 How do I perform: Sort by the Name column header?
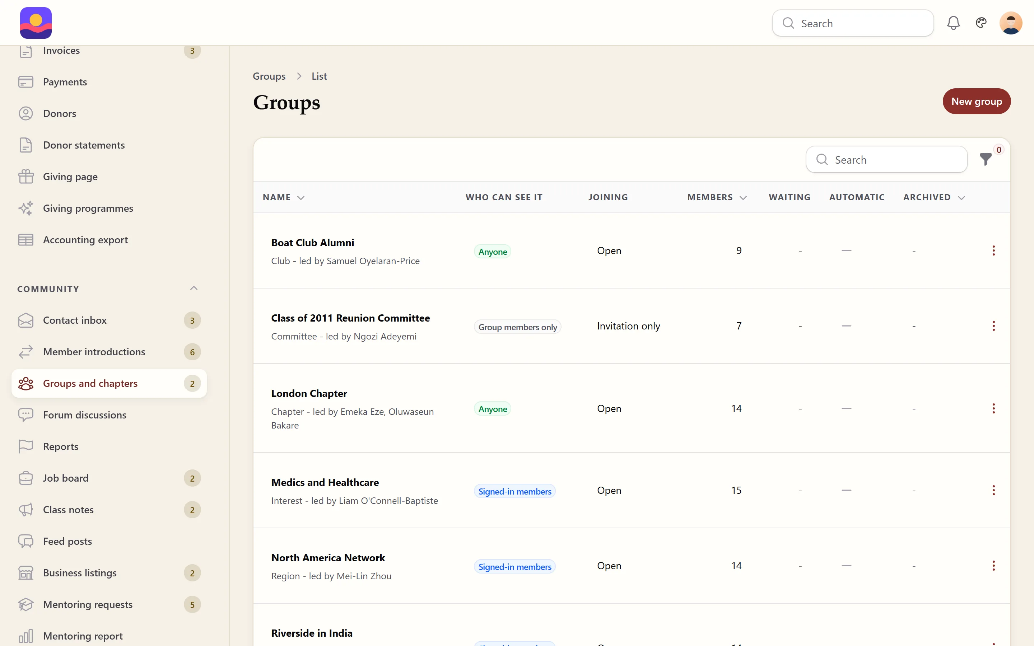pos(284,197)
